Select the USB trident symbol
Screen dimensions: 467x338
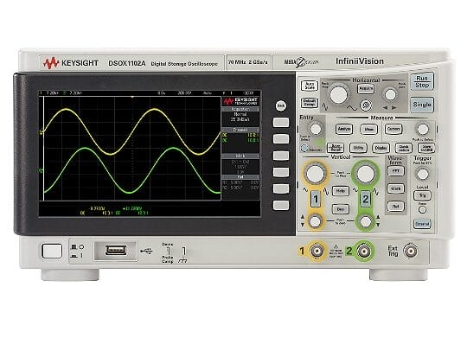click(146, 252)
